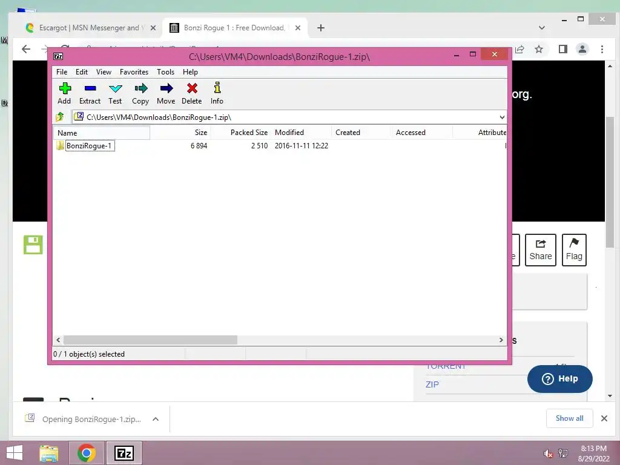Go up one folder level icon
This screenshot has width=620, height=465.
pos(60,117)
